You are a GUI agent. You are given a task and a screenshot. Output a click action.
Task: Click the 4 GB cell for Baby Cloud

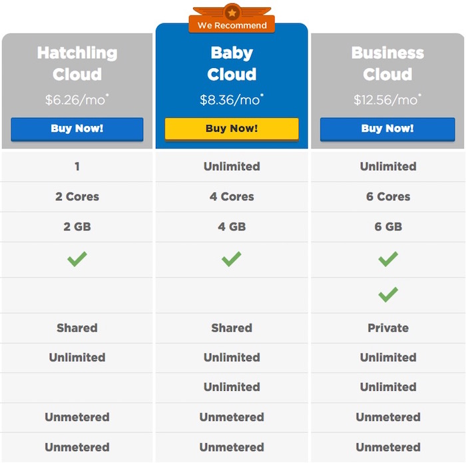(232, 227)
